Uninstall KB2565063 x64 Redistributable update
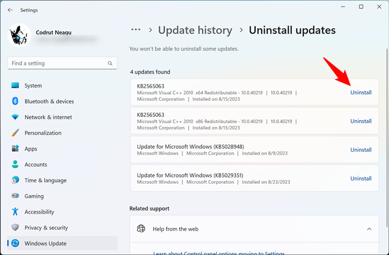Viewport: 389px width, 255px height. tap(361, 92)
